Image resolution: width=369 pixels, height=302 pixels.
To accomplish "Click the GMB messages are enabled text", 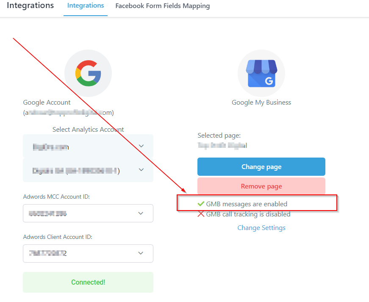I will click(x=247, y=204).
